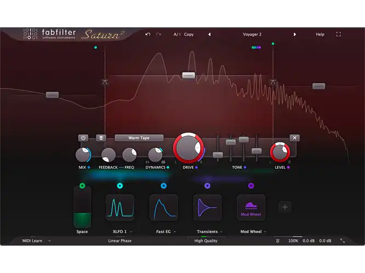Open the Mod Wheel MIDI source panel
Viewport: 365px width, 273px height.
pyautogui.click(x=251, y=207)
